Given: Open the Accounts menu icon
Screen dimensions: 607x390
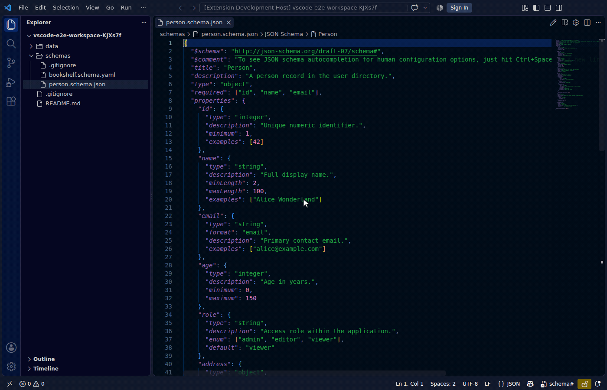Looking at the screenshot, I should click(x=11, y=348).
